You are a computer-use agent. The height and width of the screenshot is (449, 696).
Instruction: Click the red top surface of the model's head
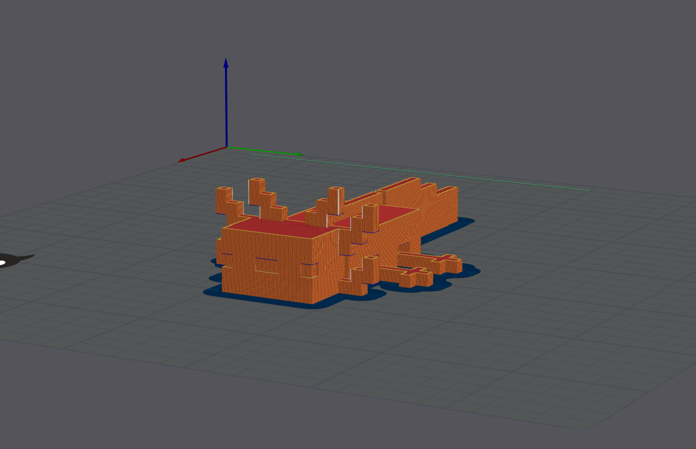[x=284, y=228]
